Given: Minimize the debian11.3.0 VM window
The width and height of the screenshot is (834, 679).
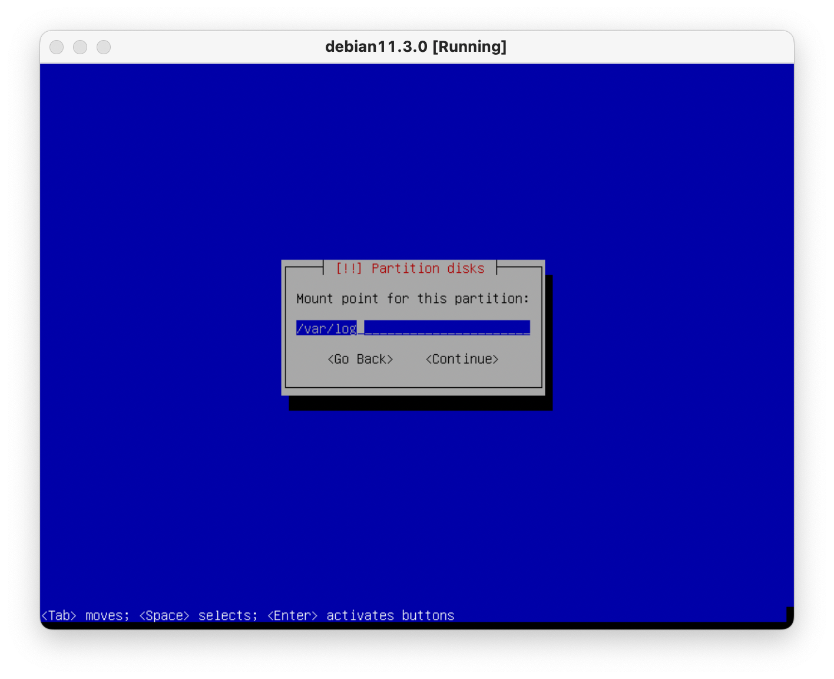Looking at the screenshot, I should click(80, 47).
